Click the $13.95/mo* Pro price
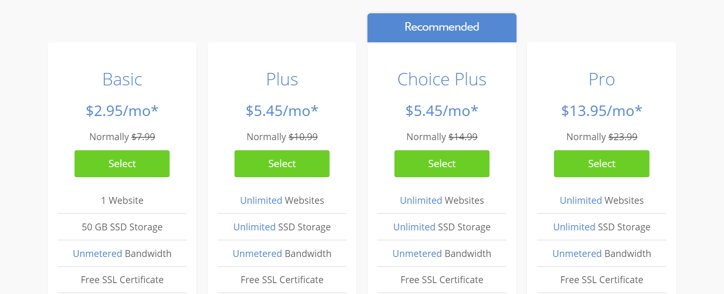This screenshot has height=294, width=724. coord(602,110)
